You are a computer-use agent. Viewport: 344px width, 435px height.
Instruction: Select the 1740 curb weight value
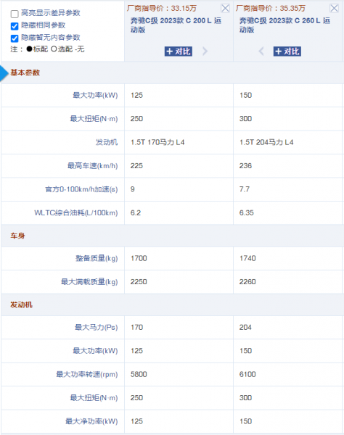247,258
